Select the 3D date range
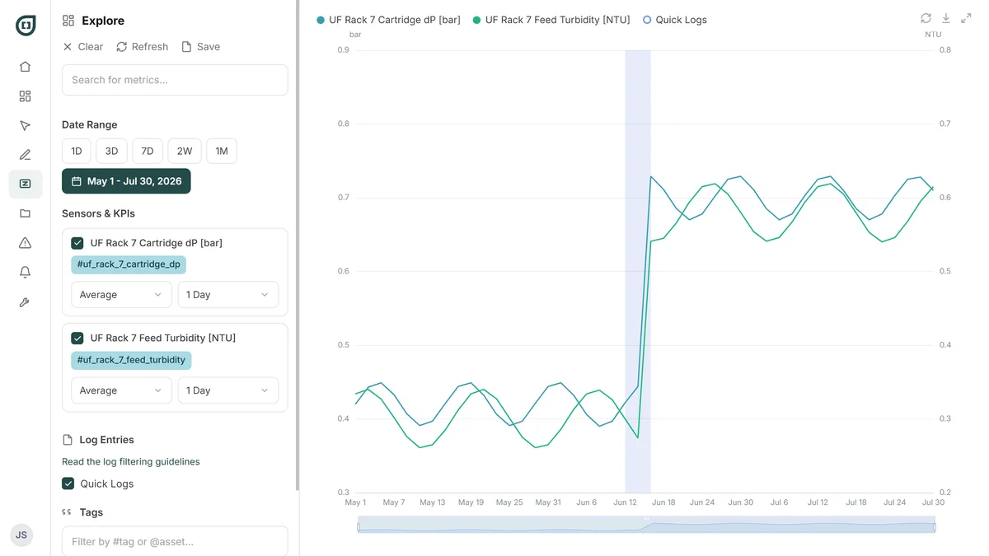This screenshot has height=556, width=989. tap(111, 151)
